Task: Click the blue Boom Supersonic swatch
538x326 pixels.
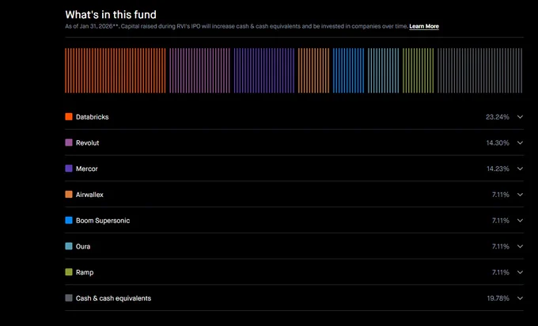Action: click(x=69, y=220)
